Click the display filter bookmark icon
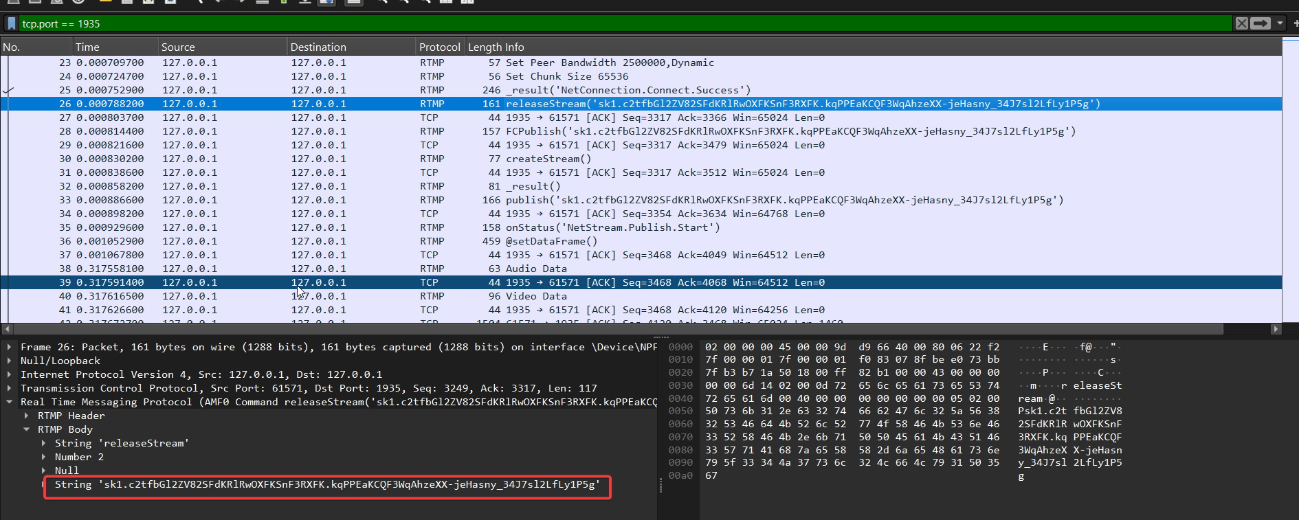This screenshot has width=1299, height=520. [x=11, y=23]
